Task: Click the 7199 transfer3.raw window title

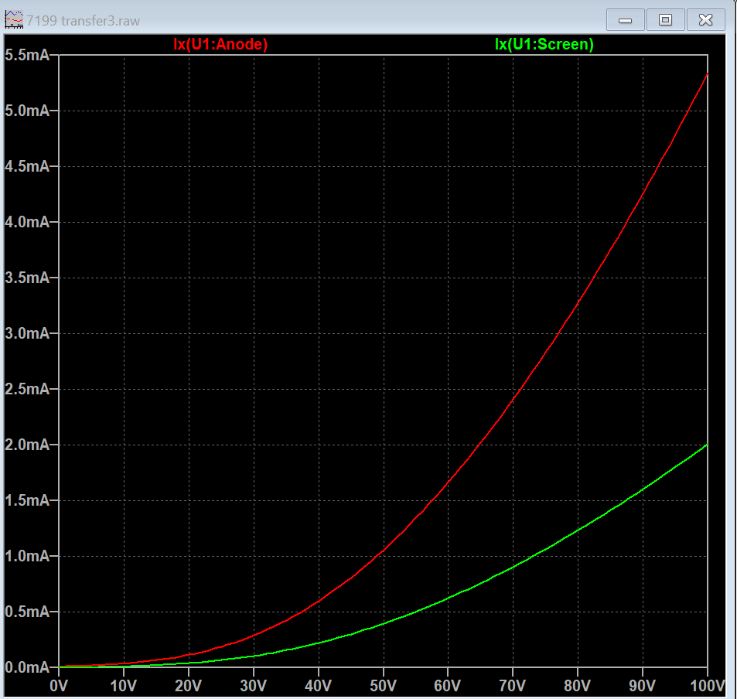Action: (x=84, y=21)
